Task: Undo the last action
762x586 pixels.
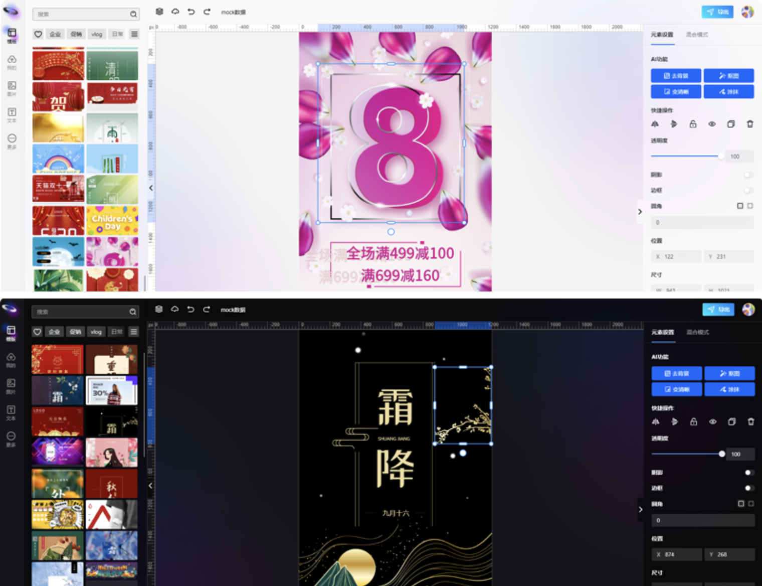Action: [x=191, y=12]
